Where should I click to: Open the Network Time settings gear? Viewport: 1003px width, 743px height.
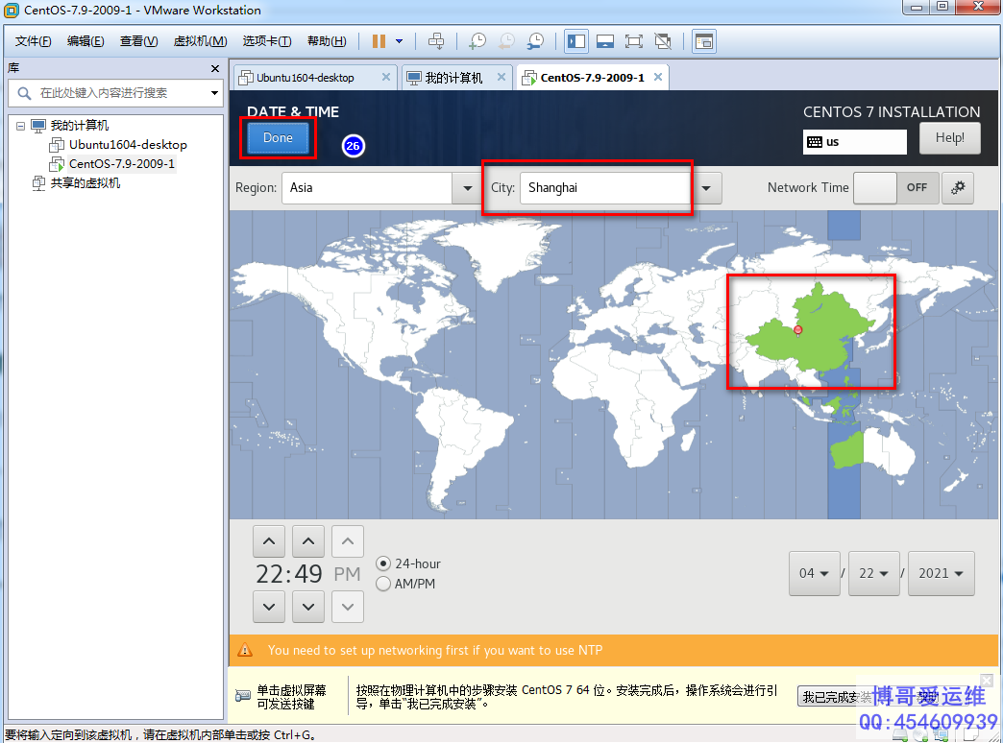click(x=957, y=188)
